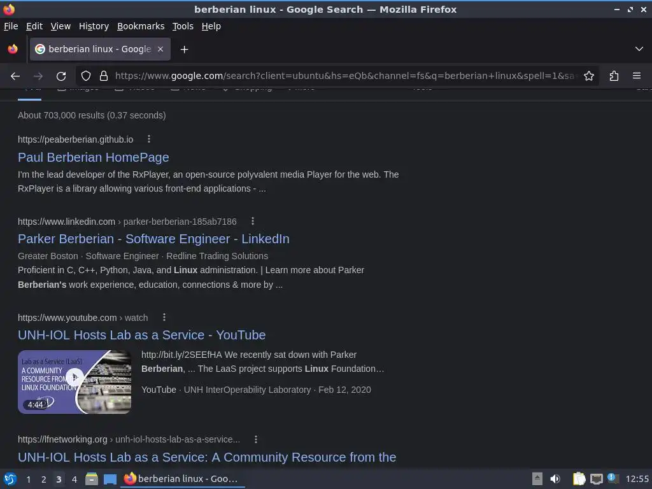This screenshot has width=652, height=489.
Task: Bookmark this page with the star
Action: tap(589, 76)
